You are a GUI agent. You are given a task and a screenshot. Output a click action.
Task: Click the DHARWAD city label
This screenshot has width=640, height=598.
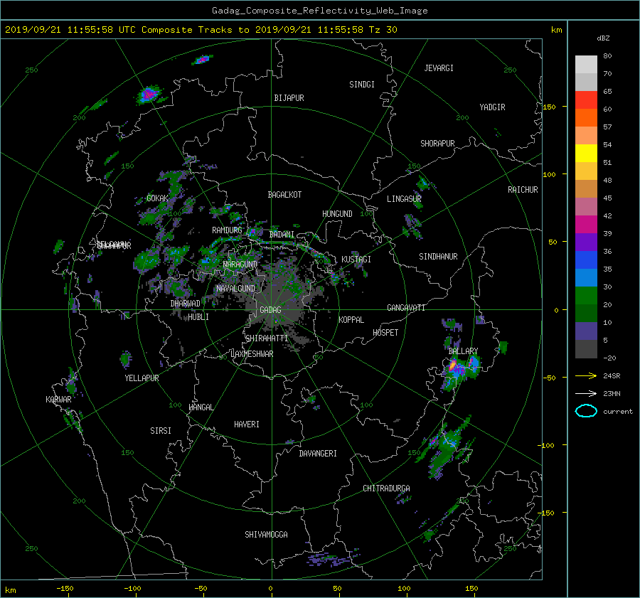coord(186,304)
